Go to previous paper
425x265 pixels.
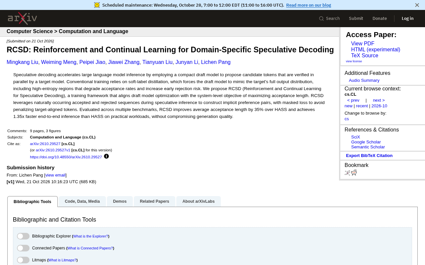353,100
